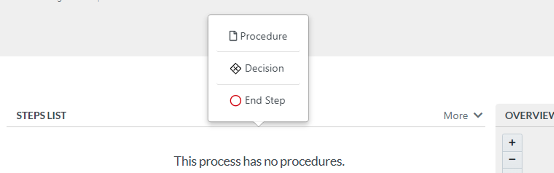Screen dimensions: 554x173
Task: Click the gray header area left of popup
Action: click(x=103, y=30)
